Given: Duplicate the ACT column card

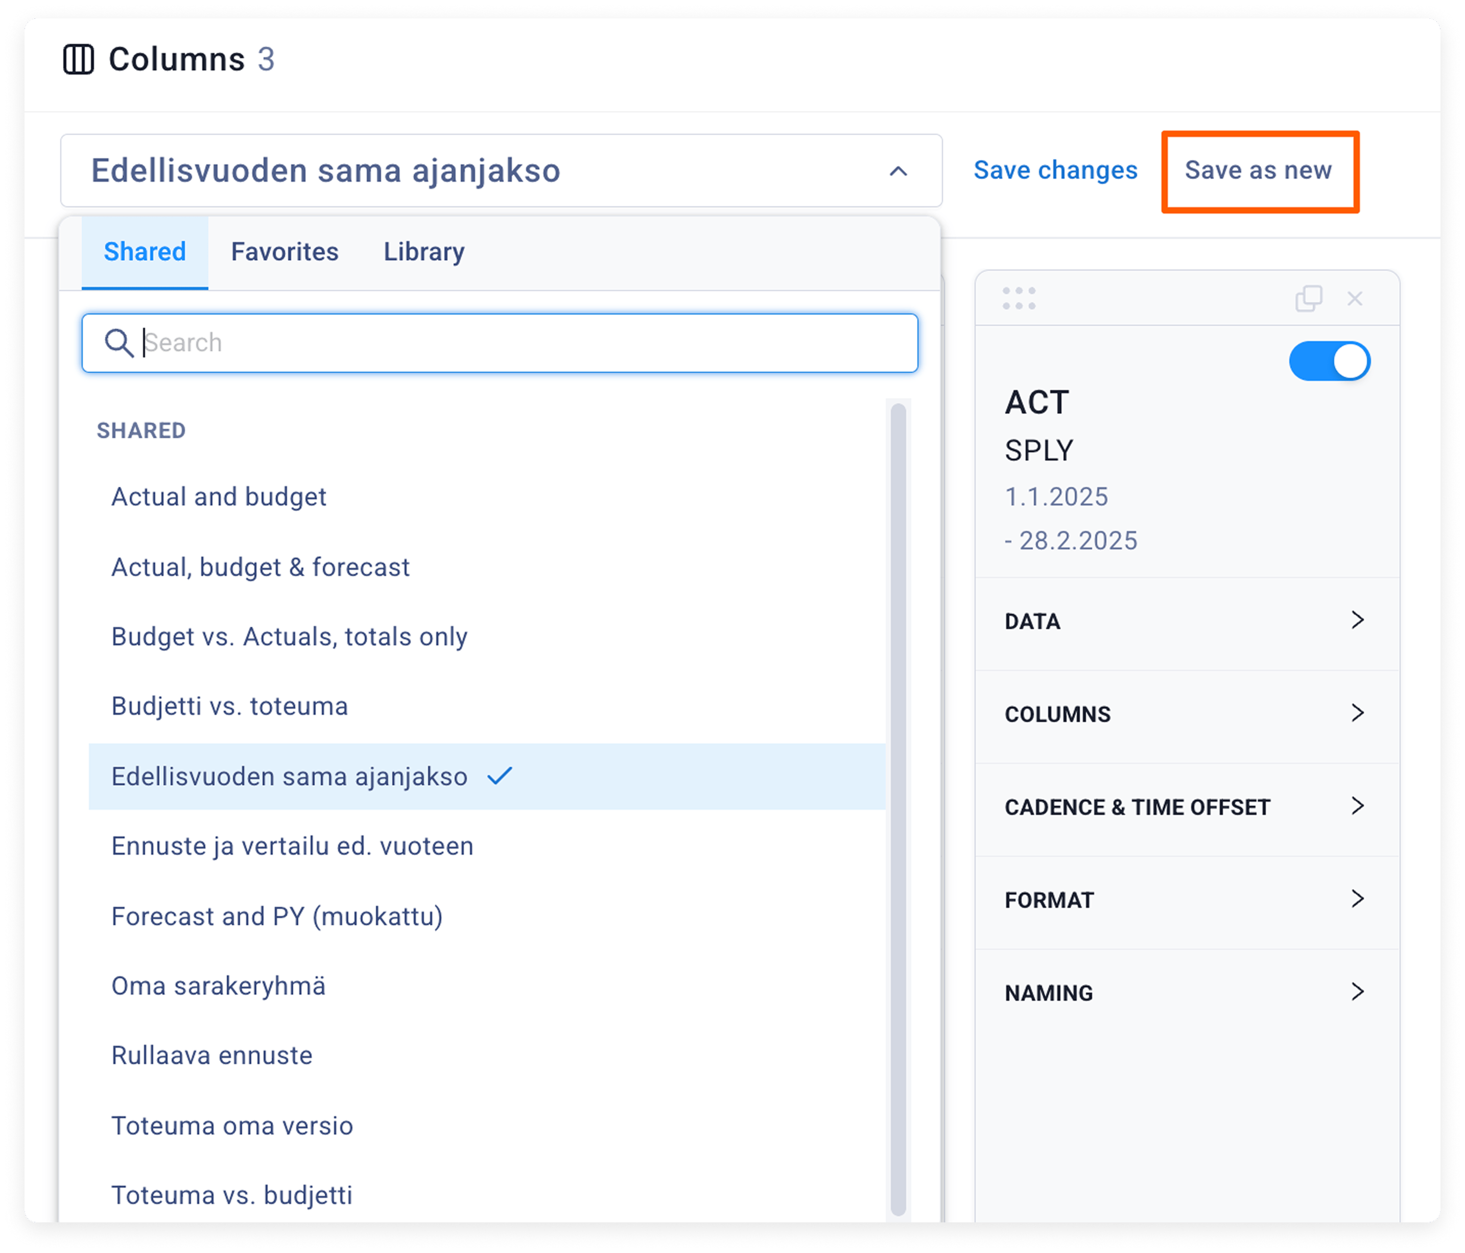Looking at the screenshot, I should click(1309, 298).
